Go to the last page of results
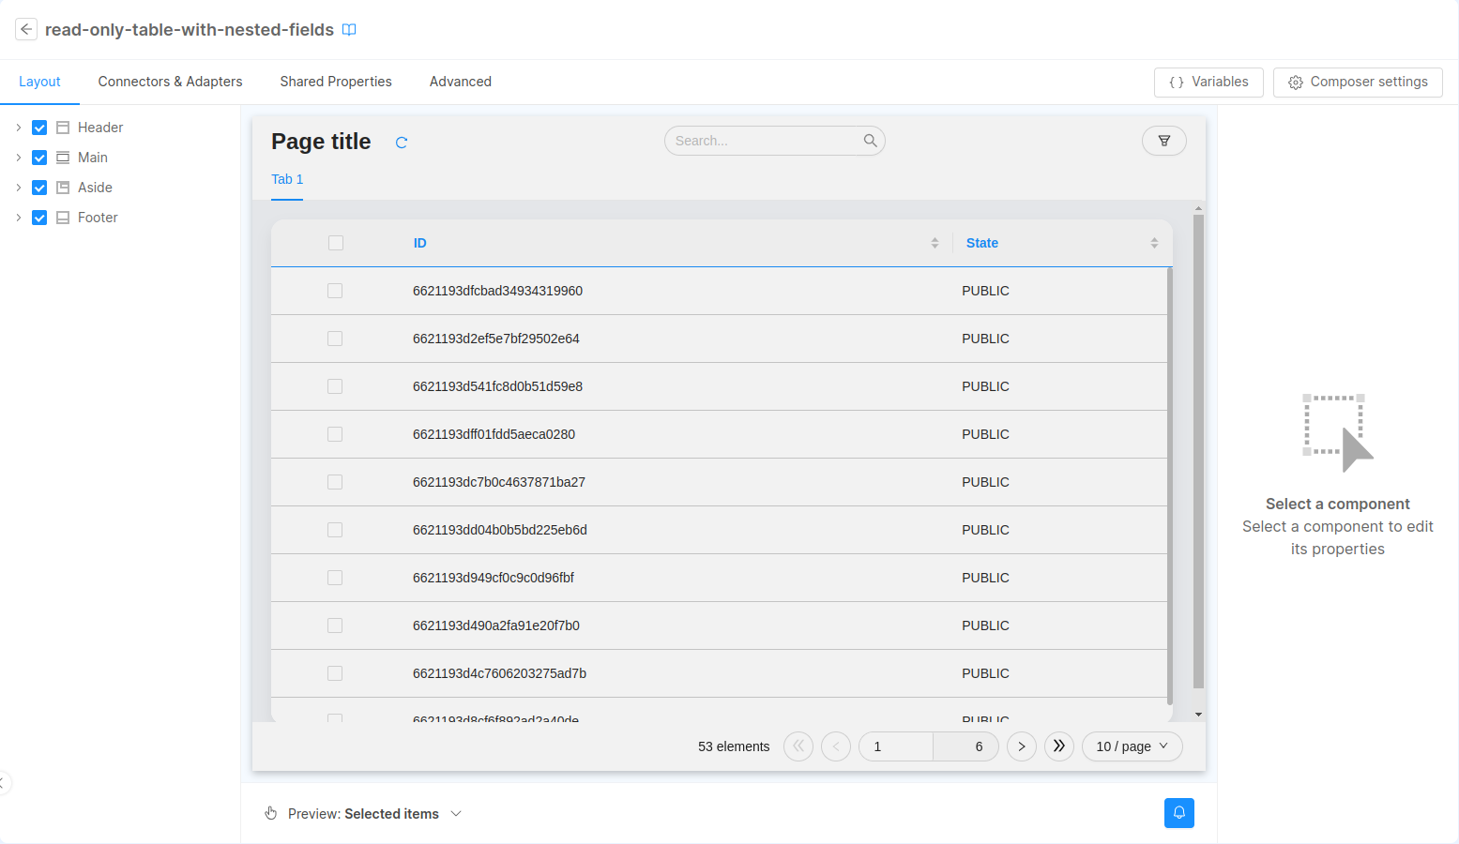Screen dimensions: 1459x844 [1058, 746]
